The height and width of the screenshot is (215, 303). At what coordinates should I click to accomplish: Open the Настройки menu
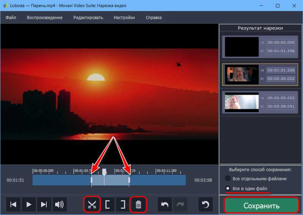pyautogui.click(x=124, y=17)
